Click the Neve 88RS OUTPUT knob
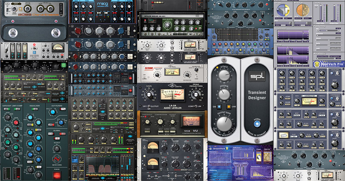 tap(56, 149)
